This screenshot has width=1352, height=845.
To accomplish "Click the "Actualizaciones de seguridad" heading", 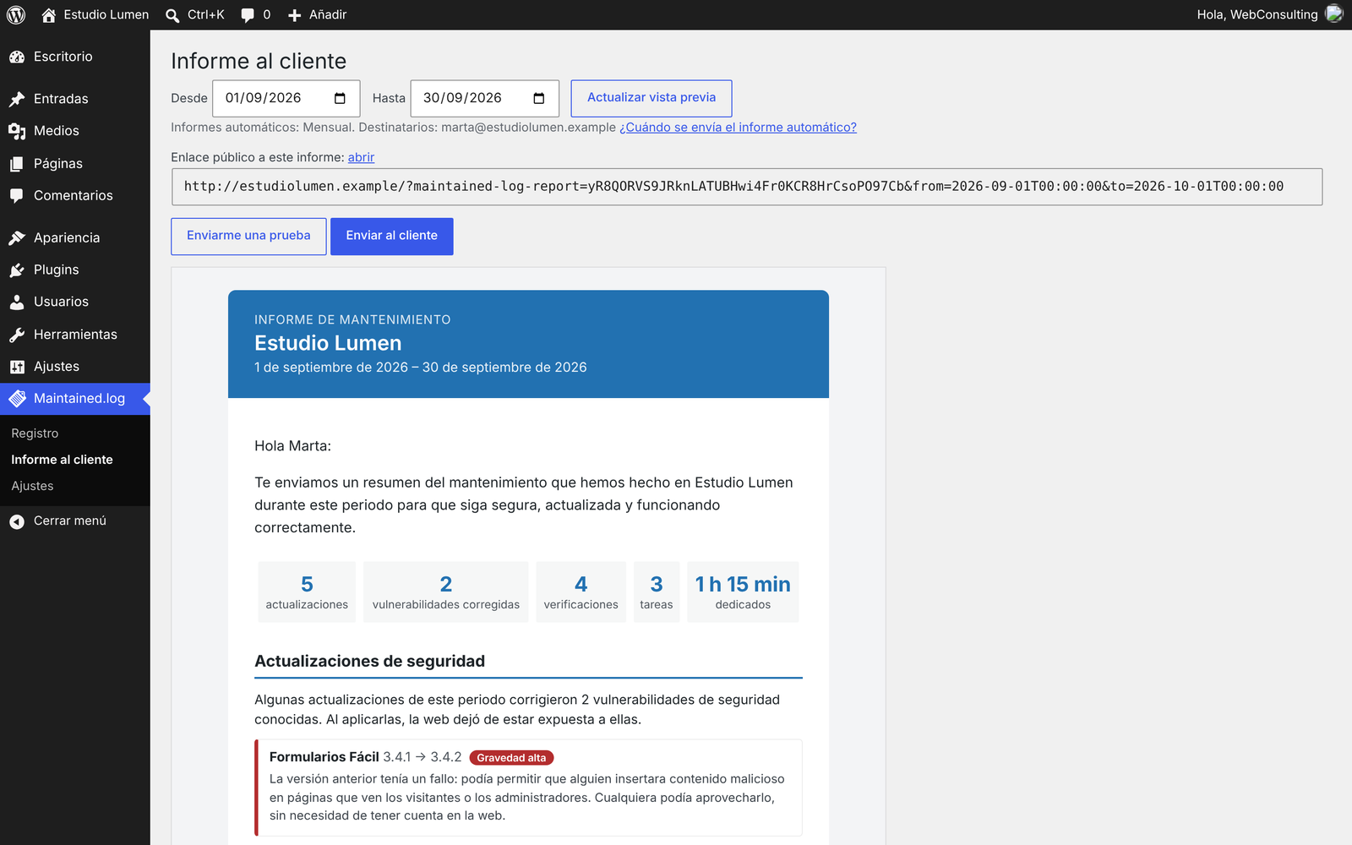I will (370, 661).
